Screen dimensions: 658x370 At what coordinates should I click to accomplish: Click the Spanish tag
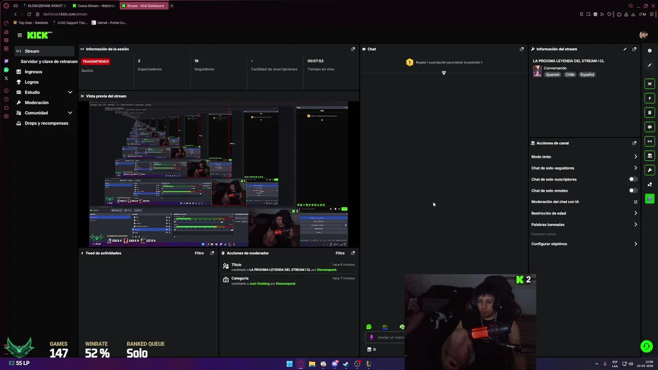pos(553,75)
